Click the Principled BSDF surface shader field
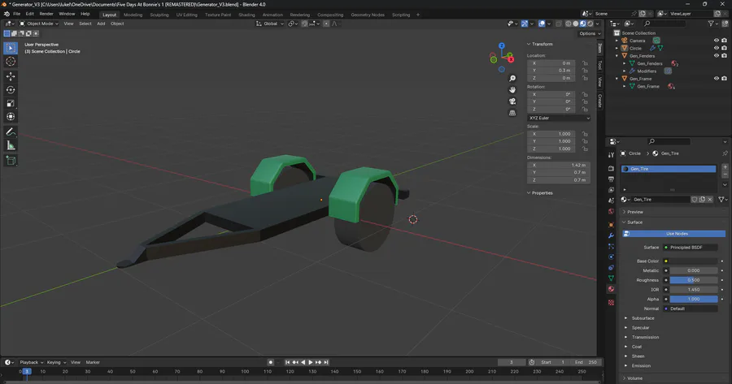 coord(690,248)
